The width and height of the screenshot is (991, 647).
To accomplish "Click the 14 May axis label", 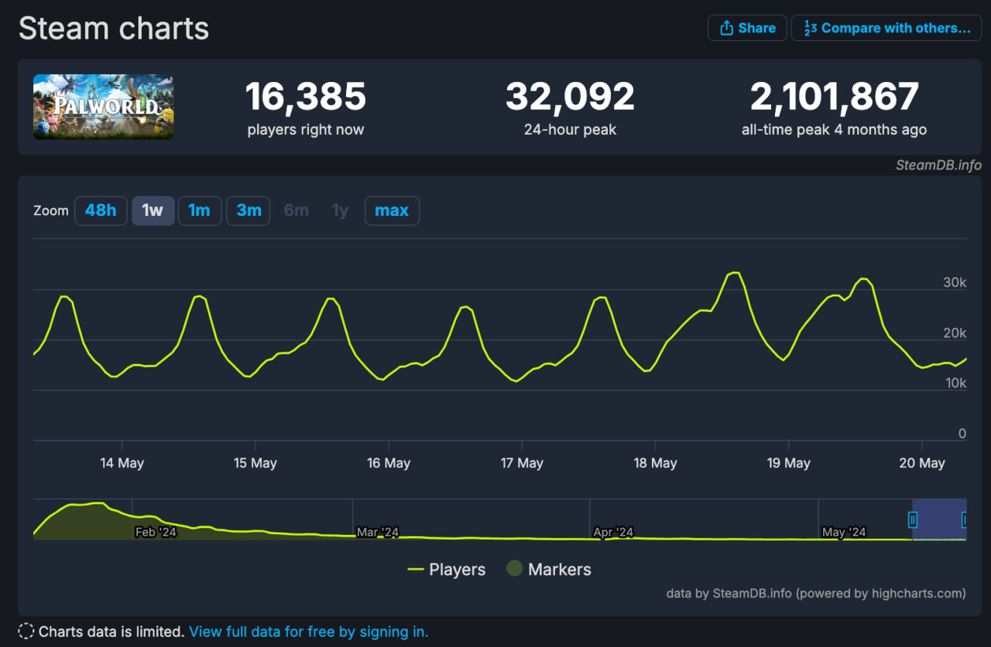I will click(122, 463).
